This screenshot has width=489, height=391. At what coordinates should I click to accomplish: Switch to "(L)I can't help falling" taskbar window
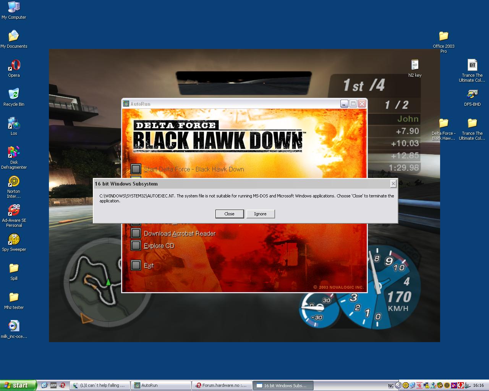click(x=100, y=385)
